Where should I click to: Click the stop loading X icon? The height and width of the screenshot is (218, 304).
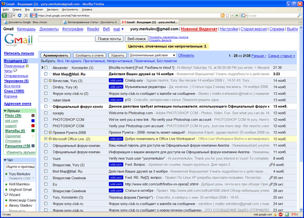coord(26,15)
